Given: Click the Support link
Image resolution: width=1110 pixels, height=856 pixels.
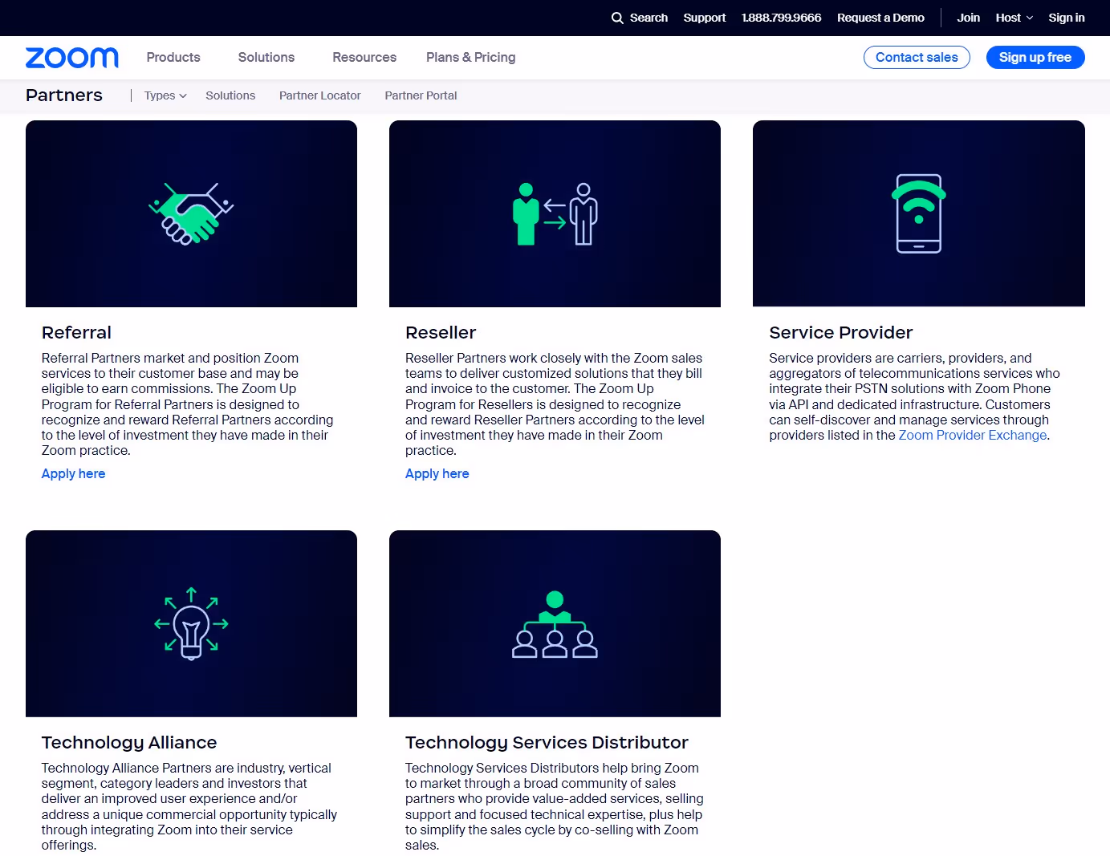Looking at the screenshot, I should [x=705, y=18].
